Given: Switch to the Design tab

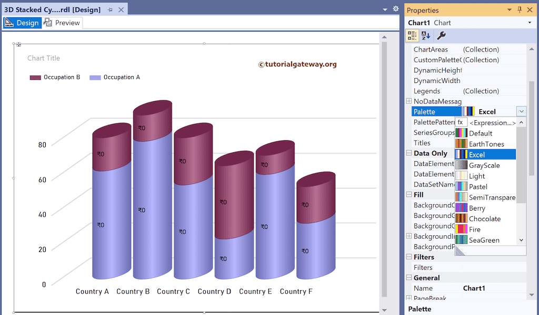Looking at the screenshot, I should 22,23.
